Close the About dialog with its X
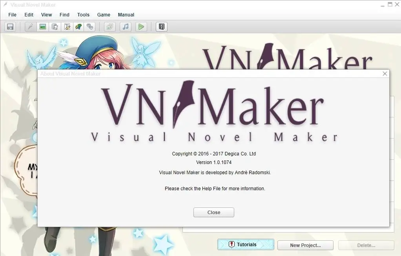Viewport: 401px width, 256px height. (385, 74)
